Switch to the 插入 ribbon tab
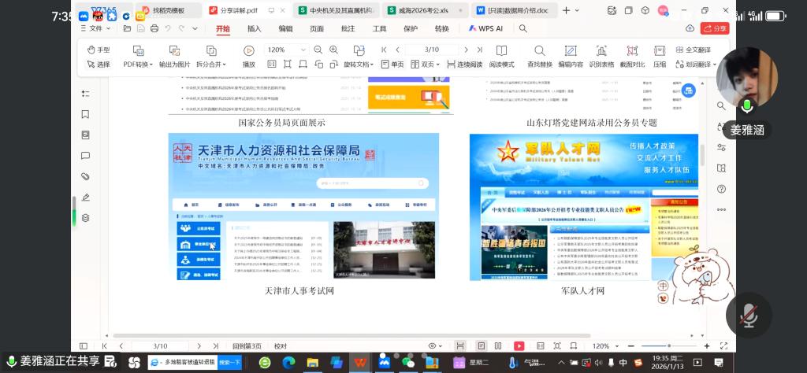Screen dimensions: 807x373 pos(255,28)
